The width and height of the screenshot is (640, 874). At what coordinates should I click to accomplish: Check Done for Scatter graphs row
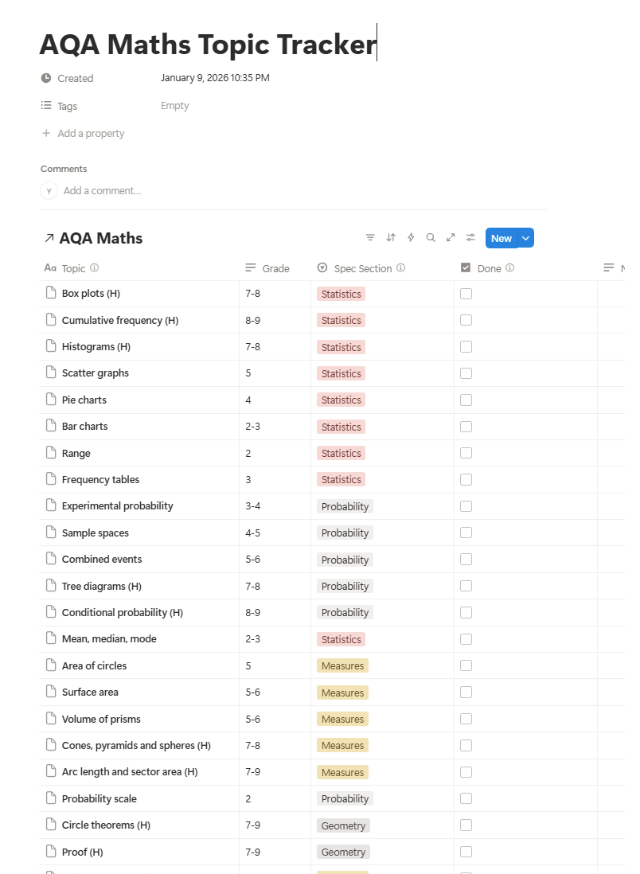tap(466, 373)
